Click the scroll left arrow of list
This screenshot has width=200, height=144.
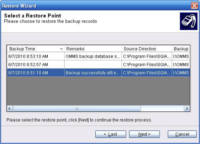pyautogui.click(x=10, y=109)
